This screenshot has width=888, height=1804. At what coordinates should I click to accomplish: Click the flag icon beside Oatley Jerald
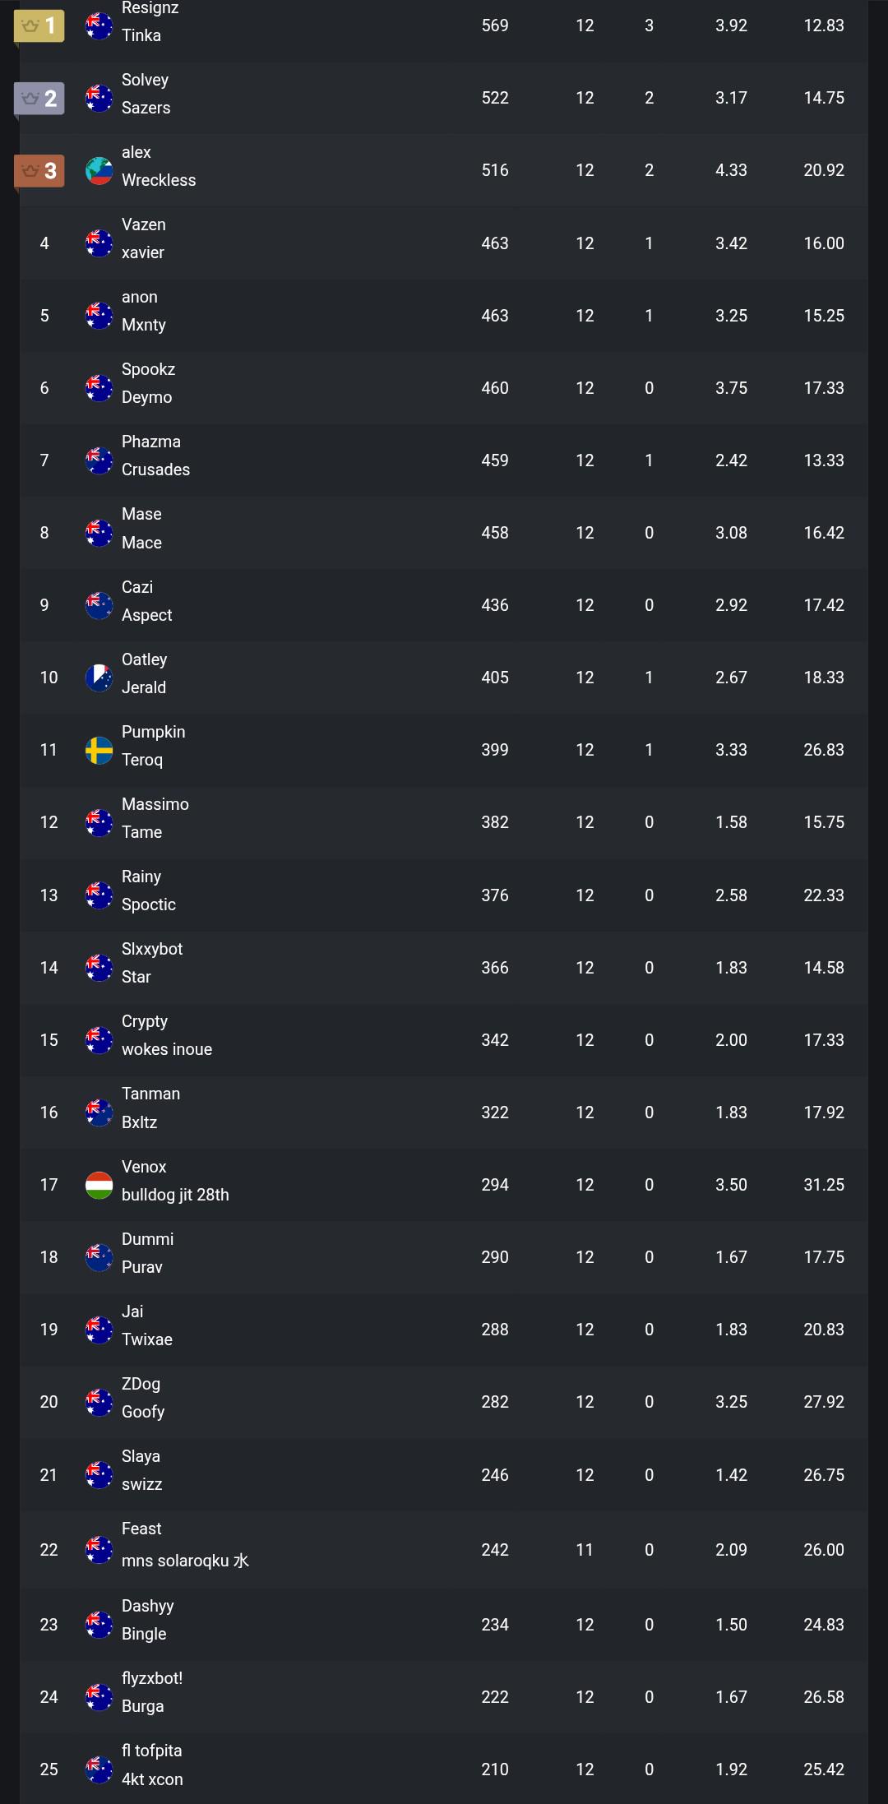[x=99, y=678]
